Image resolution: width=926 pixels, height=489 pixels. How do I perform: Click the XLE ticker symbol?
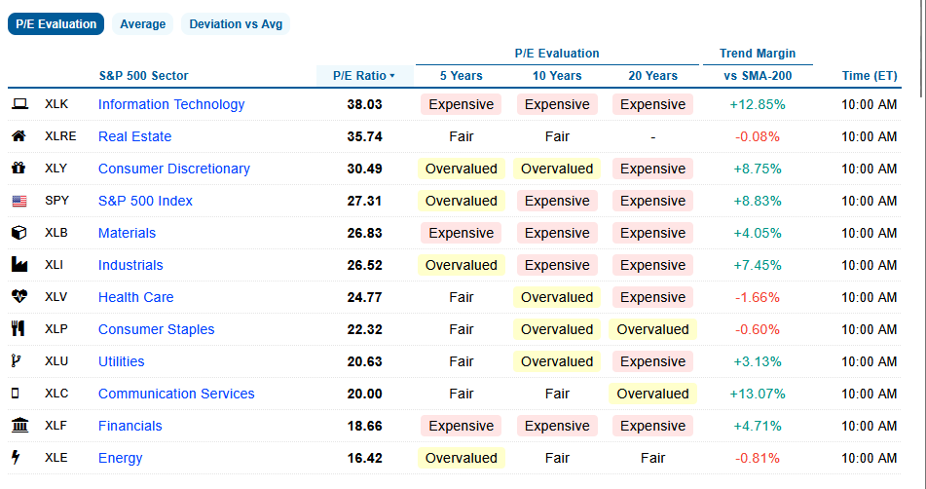[56, 457]
